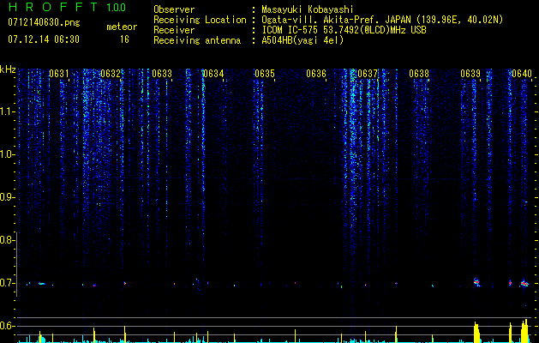Click the 0631 time marker
The width and height of the screenshot is (539, 343).
coord(59,74)
